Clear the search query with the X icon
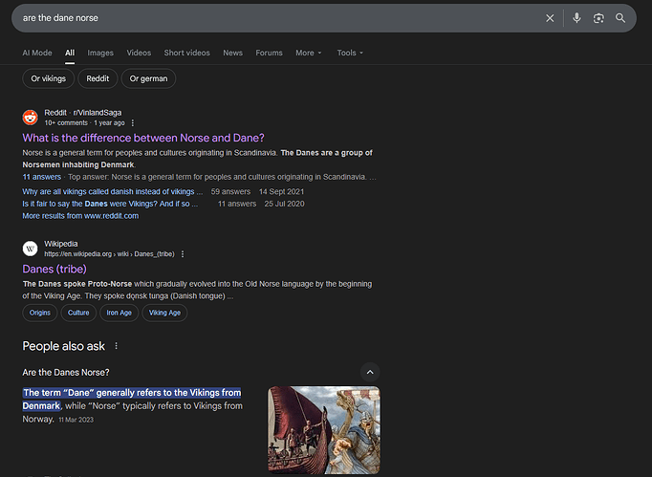 (x=550, y=18)
